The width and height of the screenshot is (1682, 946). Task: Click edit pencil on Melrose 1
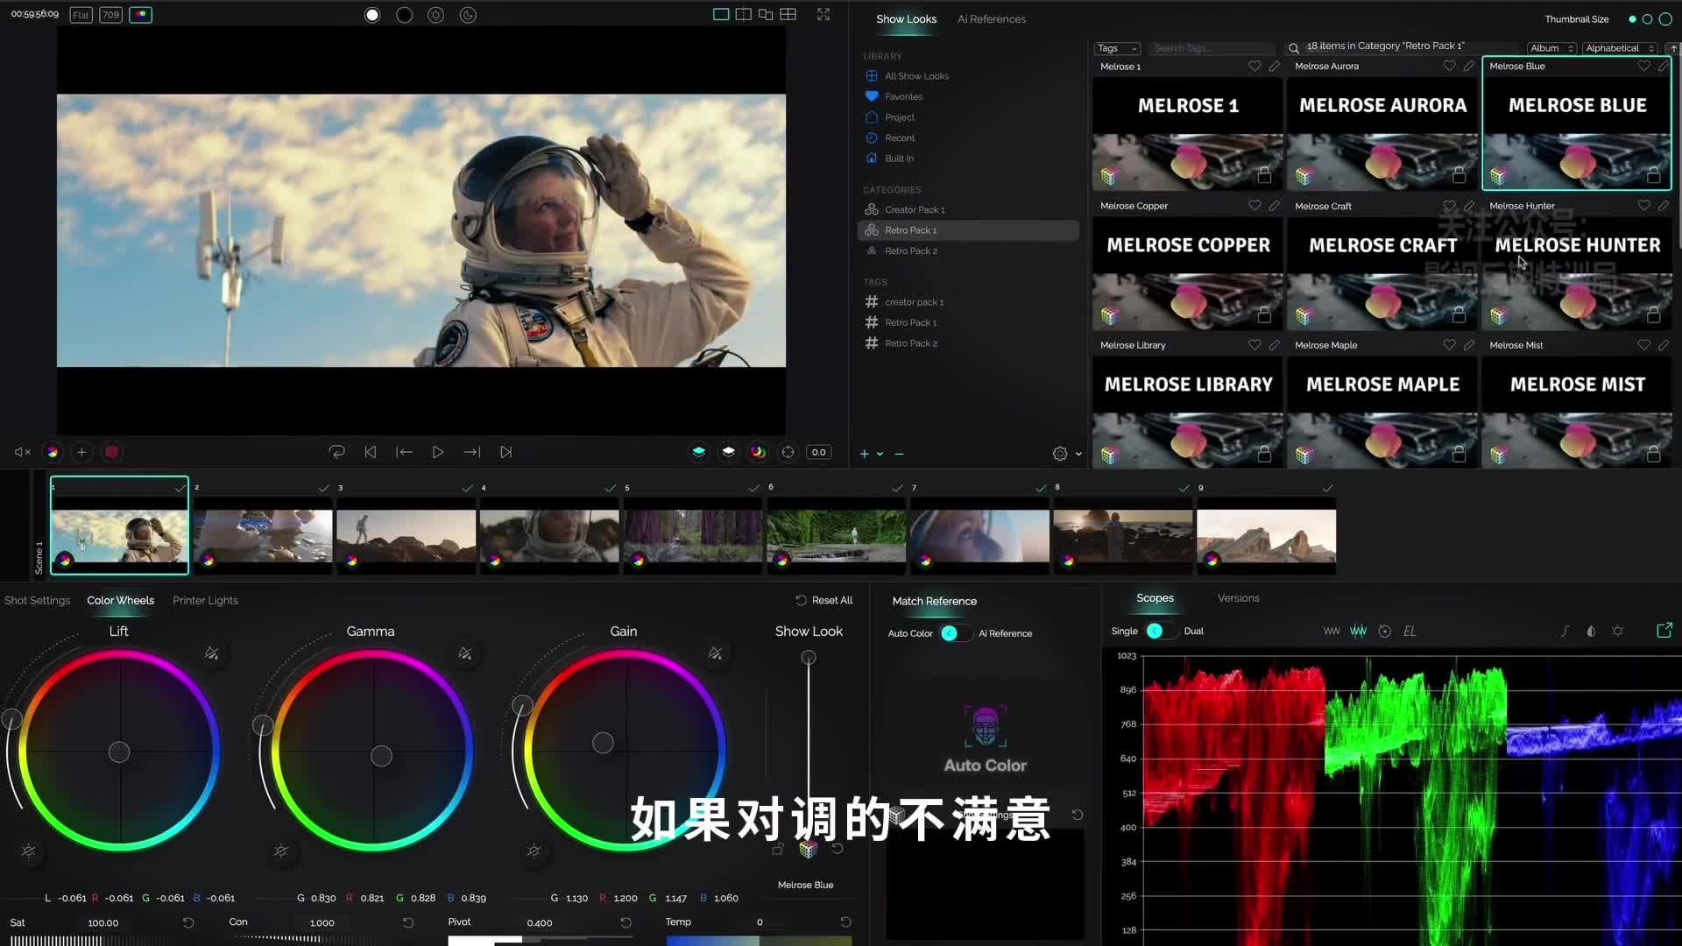pos(1275,67)
